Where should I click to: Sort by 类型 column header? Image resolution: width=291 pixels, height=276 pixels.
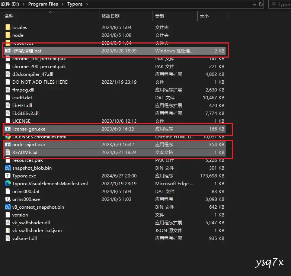(x=160, y=16)
